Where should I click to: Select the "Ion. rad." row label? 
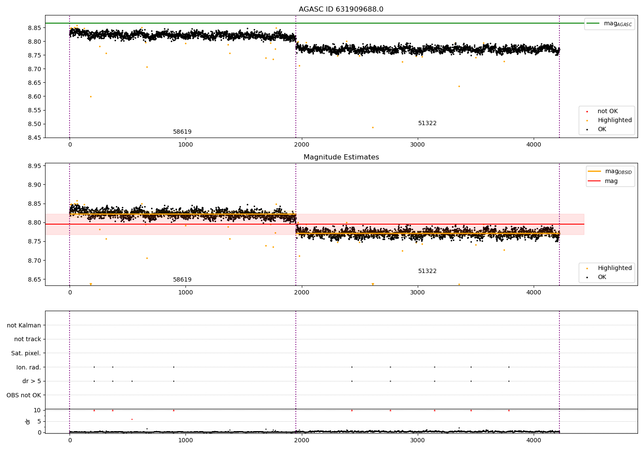pos(29,367)
